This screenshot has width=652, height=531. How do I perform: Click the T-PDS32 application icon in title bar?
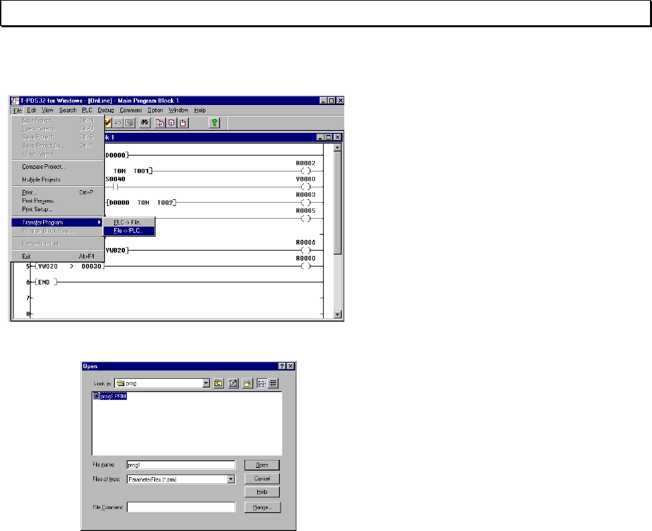click(15, 100)
